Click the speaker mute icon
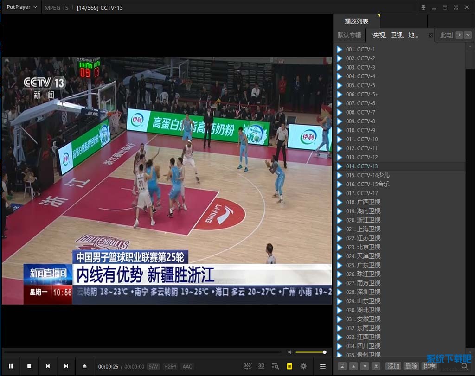 click(290, 352)
